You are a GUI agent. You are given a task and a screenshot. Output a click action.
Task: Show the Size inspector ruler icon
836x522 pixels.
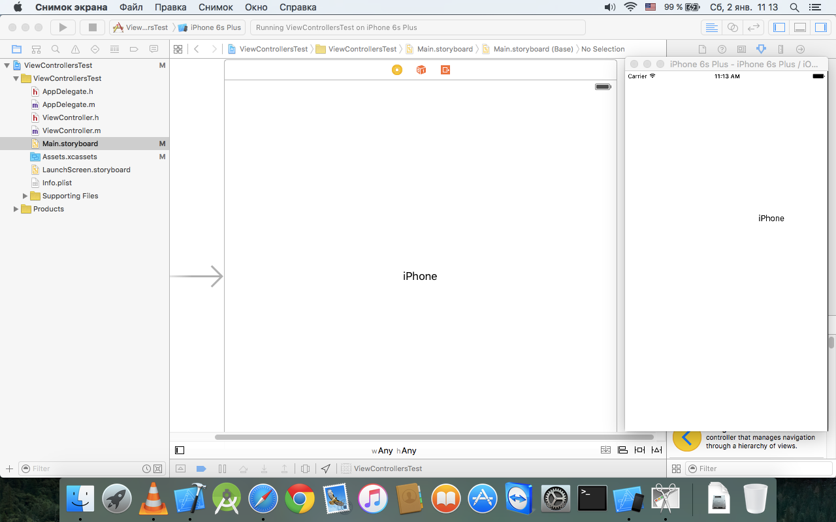[780, 49]
